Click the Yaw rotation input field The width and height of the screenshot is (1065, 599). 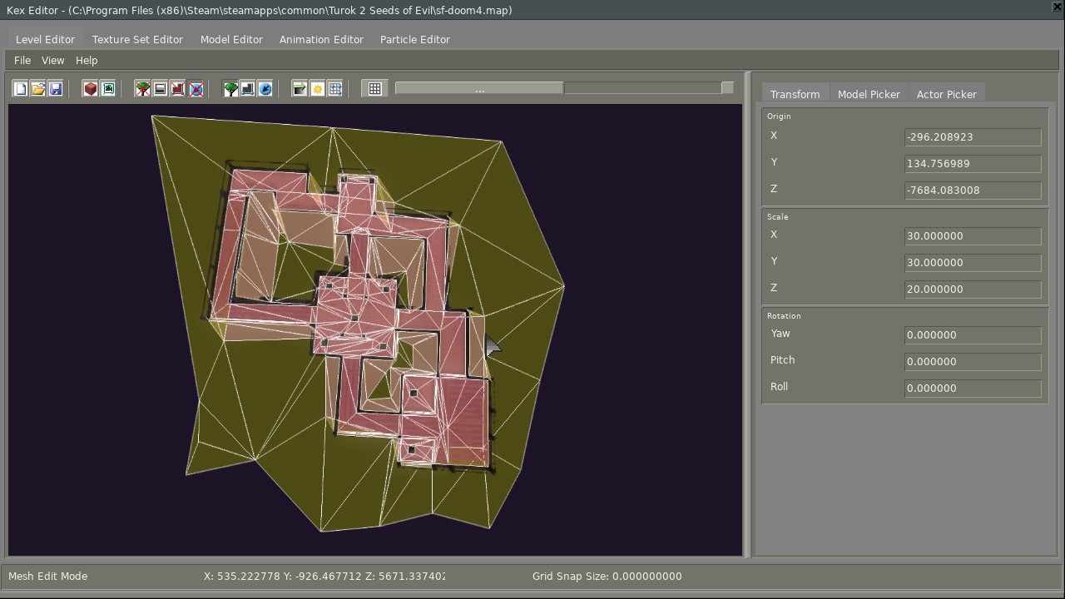(972, 334)
